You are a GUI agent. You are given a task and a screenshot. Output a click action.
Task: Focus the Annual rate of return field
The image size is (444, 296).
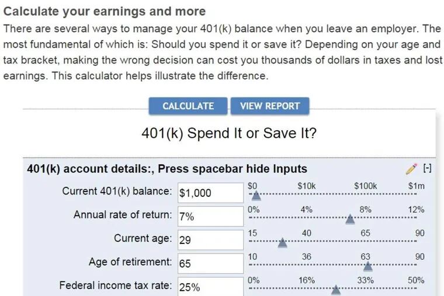210,216
